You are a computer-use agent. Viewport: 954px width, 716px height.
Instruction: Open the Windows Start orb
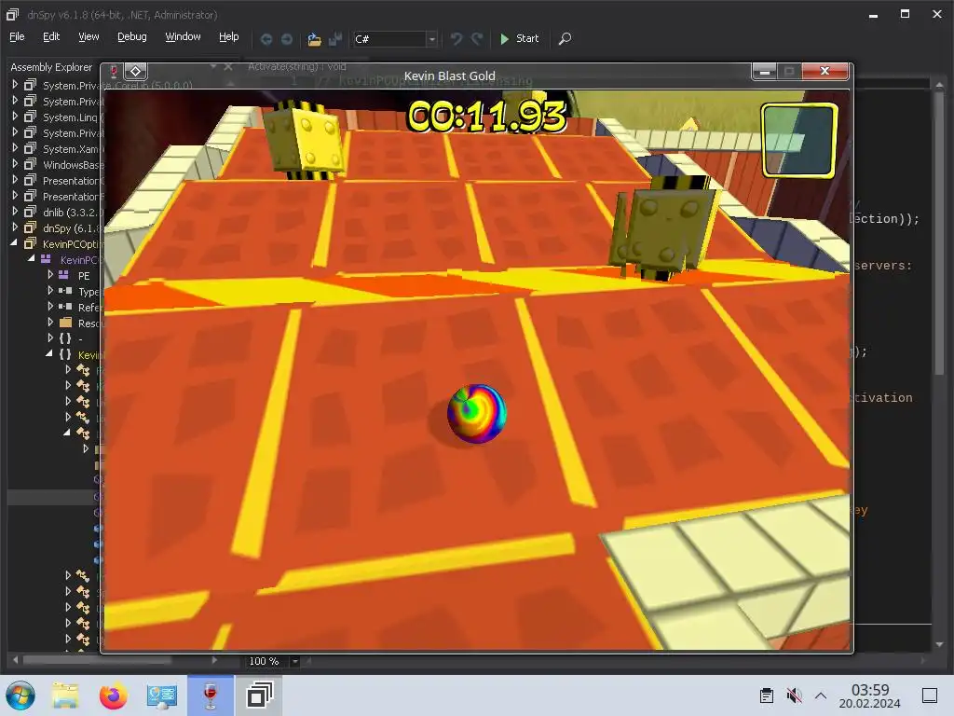(x=20, y=695)
